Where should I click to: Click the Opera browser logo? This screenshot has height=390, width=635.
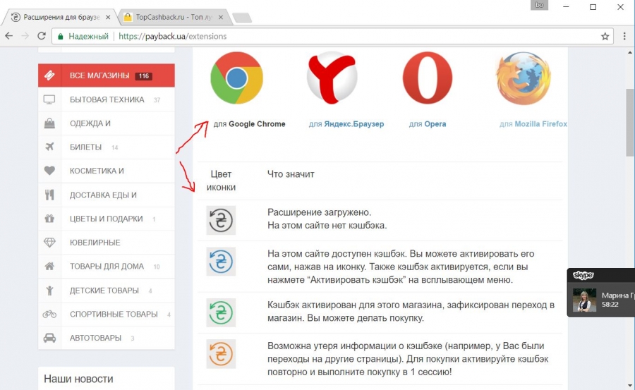point(428,78)
